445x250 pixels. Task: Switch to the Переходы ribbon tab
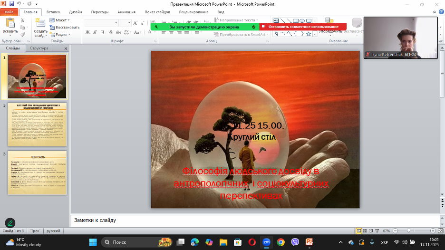100,12
